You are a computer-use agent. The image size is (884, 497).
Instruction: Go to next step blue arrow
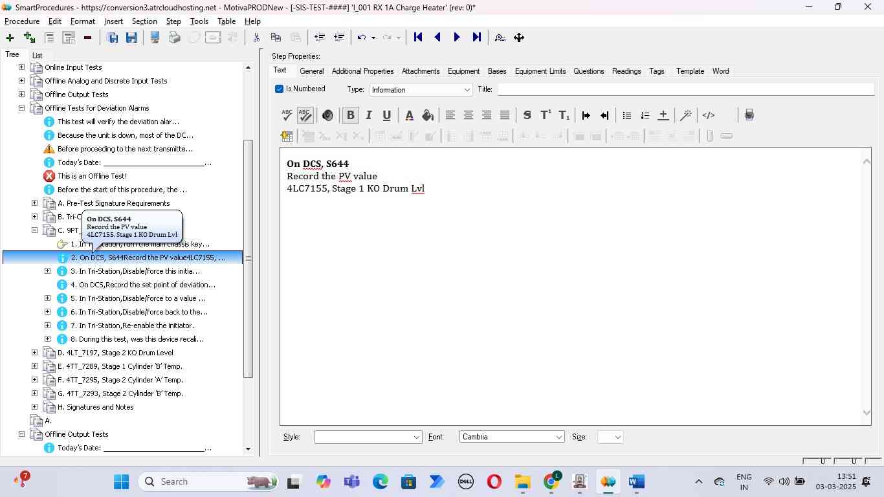457,38
